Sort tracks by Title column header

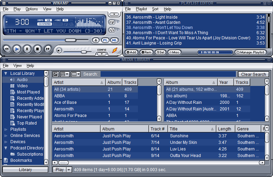pos(192,129)
